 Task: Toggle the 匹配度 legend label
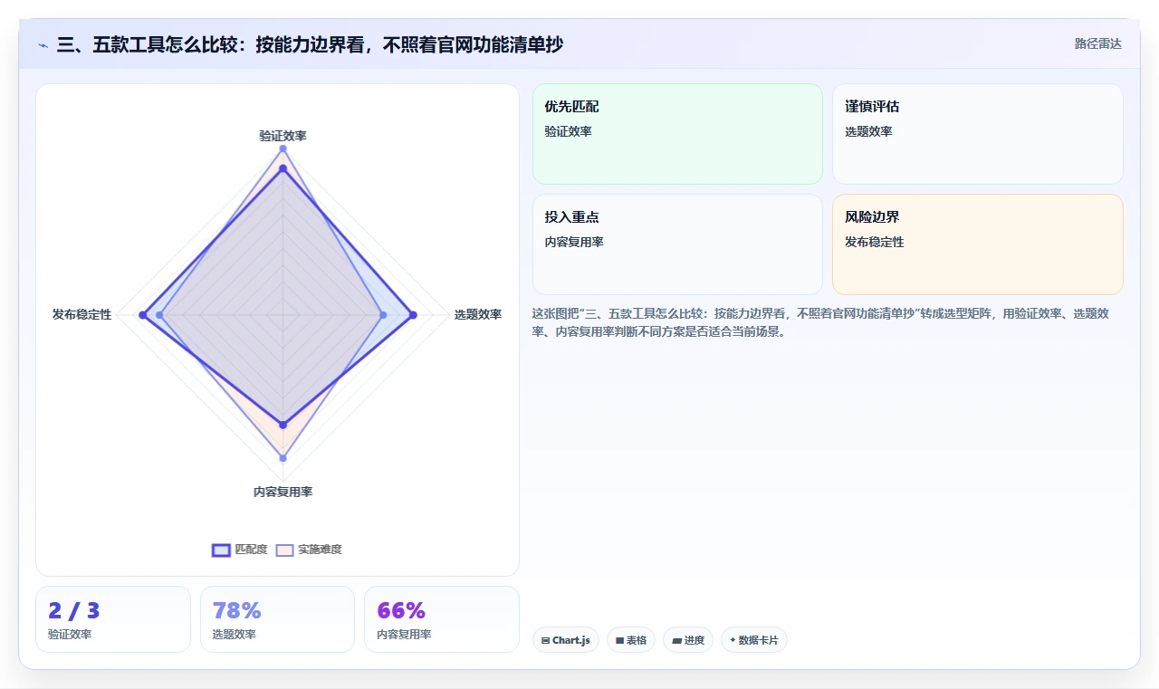click(251, 550)
